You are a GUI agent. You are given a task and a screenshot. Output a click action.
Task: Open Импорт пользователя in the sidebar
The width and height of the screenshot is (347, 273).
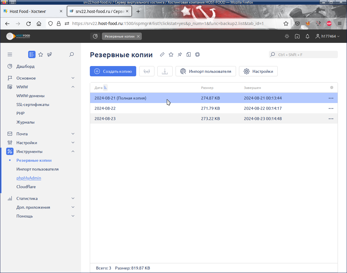point(37,169)
